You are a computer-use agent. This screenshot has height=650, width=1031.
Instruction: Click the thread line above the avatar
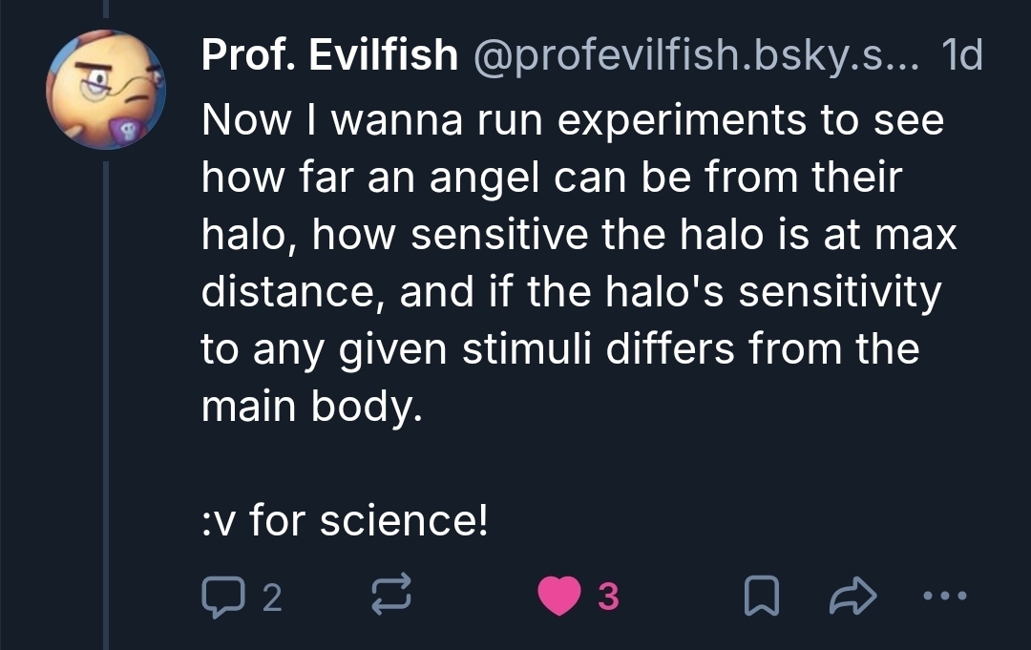pos(106,10)
